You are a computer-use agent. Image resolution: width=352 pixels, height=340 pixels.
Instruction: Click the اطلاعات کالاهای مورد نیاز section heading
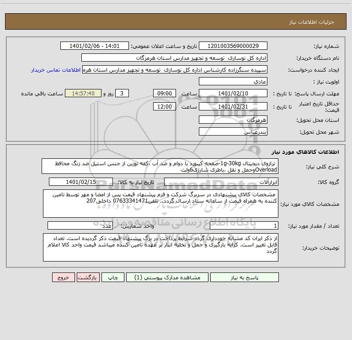(x=305, y=152)
